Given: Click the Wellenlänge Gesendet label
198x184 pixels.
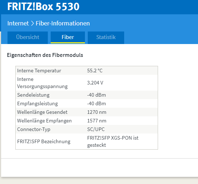Looking at the screenshot, I should 42,112.
